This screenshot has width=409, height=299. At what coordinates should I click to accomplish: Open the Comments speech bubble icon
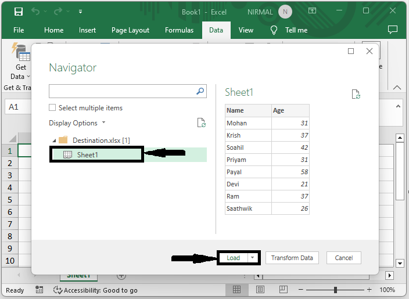pyautogui.click(x=393, y=30)
